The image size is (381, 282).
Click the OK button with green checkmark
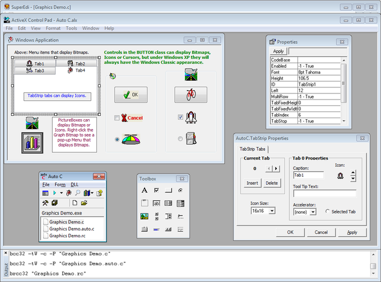pos(131,95)
